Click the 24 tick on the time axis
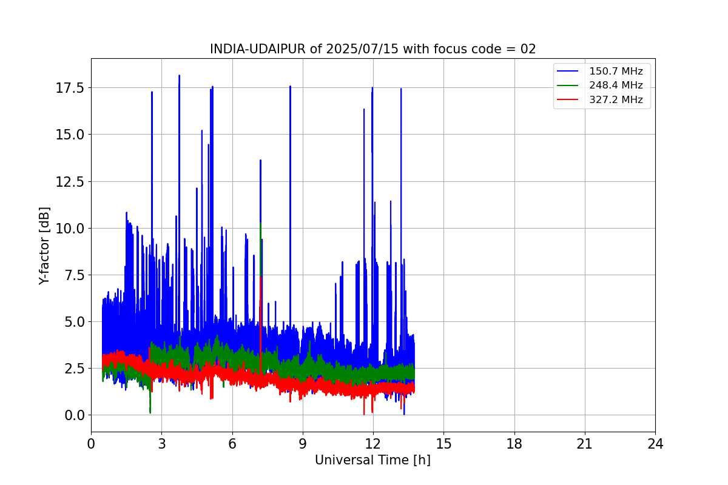Viewport: 728px width, 485px height. [x=655, y=444]
